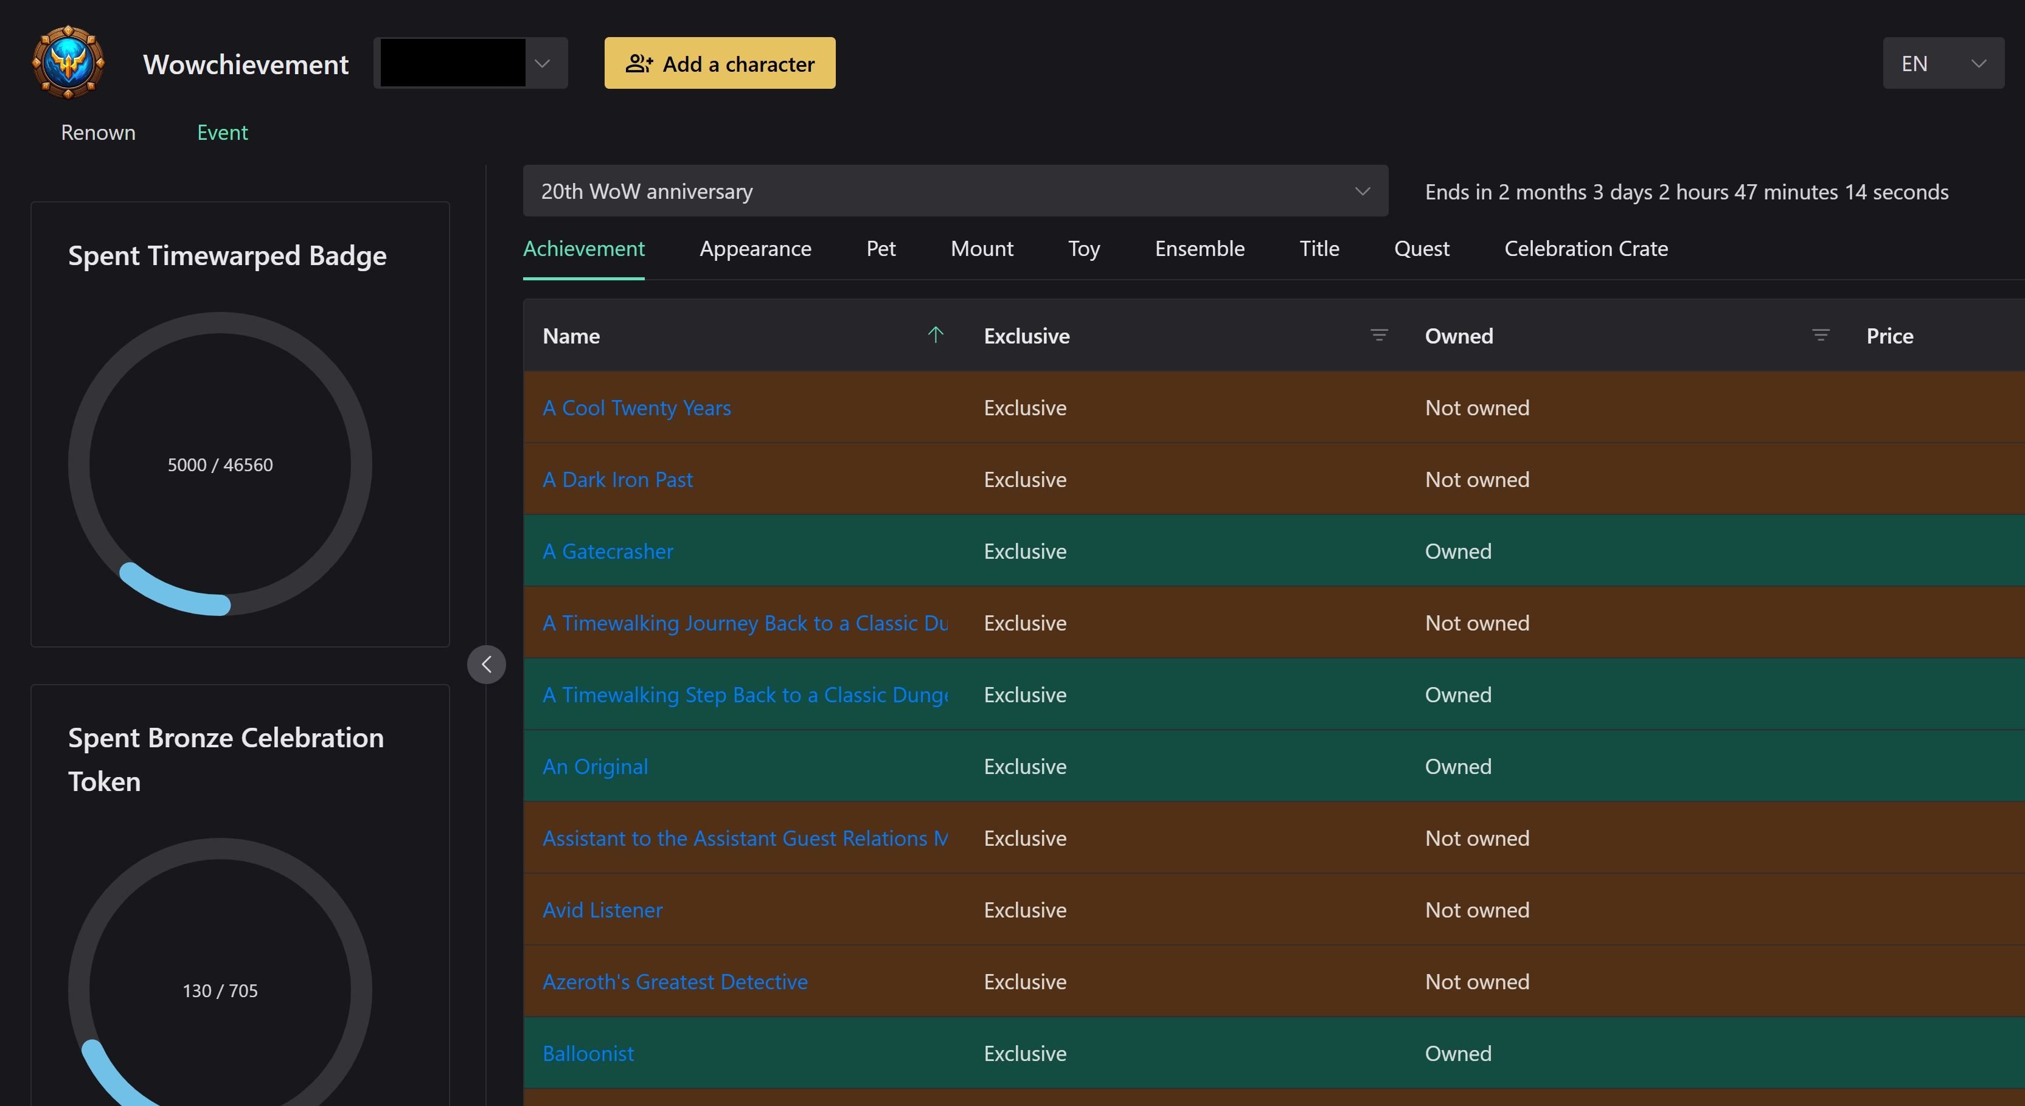Open the A Dark Iron Past link
The height and width of the screenshot is (1106, 2025).
click(x=618, y=479)
